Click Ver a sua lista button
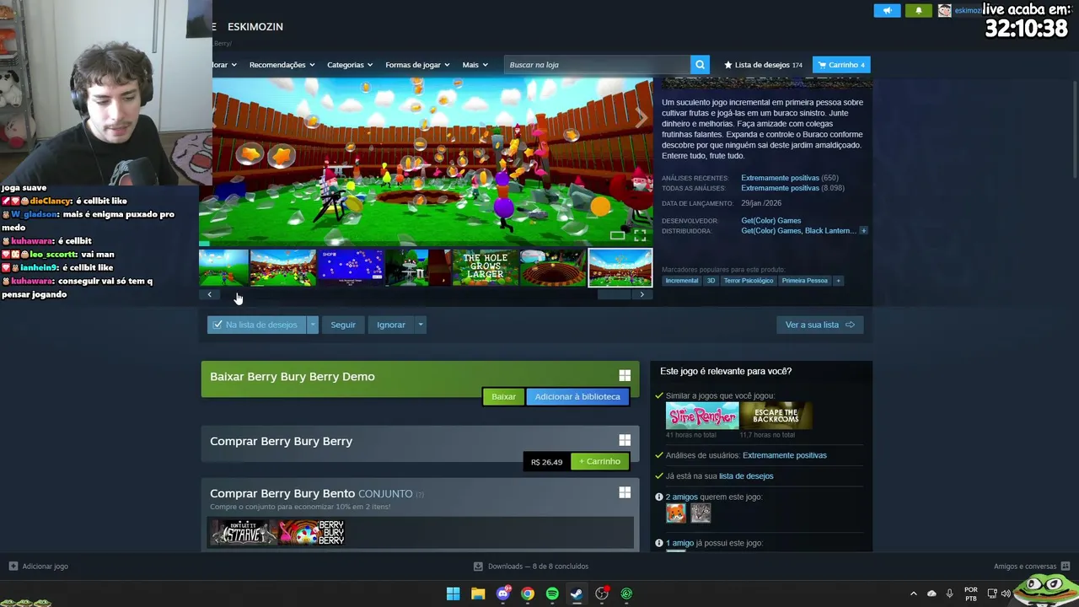Screen dimensions: 1079x607 pyautogui.click(x=819, y=325)
